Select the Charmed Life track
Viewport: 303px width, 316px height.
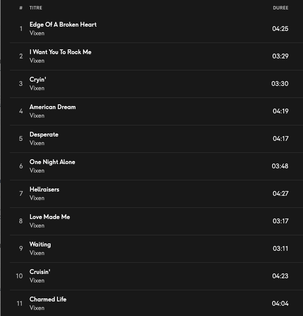48,299
